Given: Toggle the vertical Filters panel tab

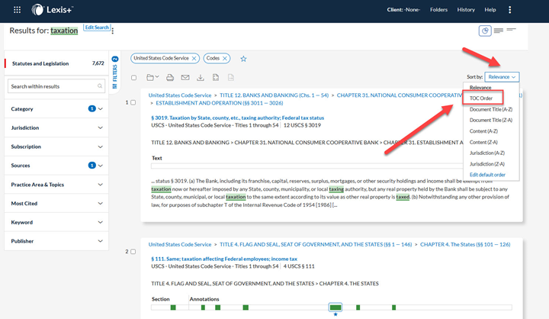Looking at the screenshot, I should [x=115, y=72].
